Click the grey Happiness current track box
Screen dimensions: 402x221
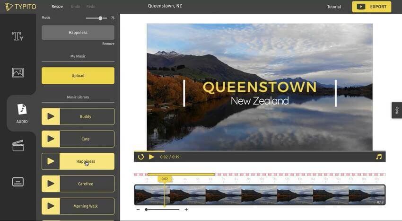pos(78,33)
